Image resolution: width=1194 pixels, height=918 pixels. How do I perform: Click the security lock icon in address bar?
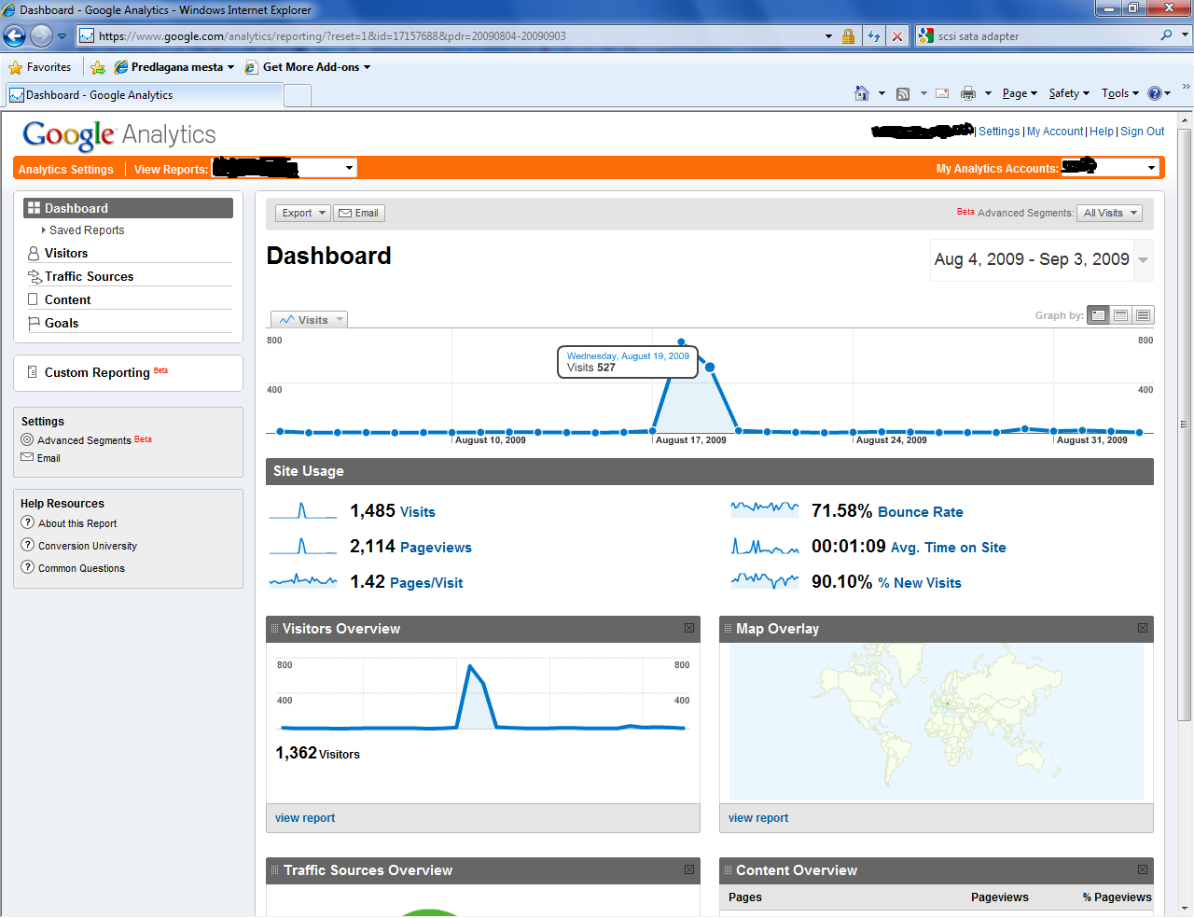coord(848,36)
